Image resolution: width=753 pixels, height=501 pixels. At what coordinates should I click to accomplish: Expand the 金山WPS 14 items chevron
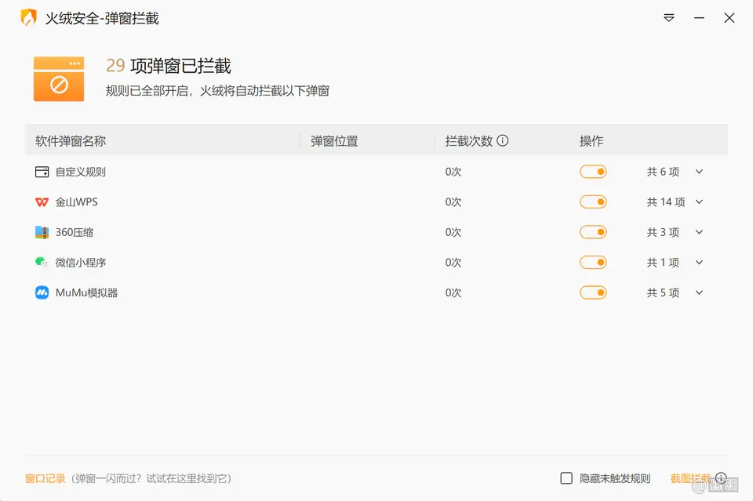[699, 201]
